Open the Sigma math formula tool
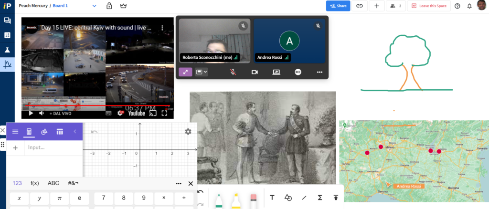 pyautogui.click(x=320, y=197)
